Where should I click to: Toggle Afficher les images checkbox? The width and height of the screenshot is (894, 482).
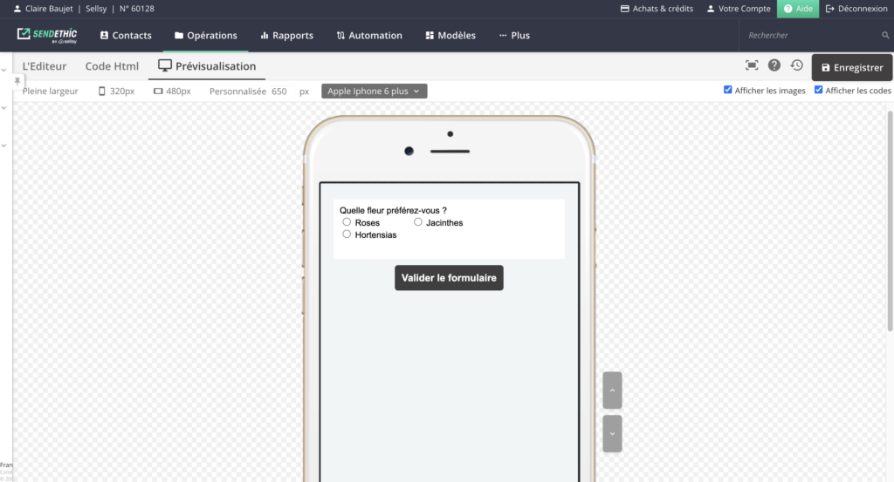(727, 90)
